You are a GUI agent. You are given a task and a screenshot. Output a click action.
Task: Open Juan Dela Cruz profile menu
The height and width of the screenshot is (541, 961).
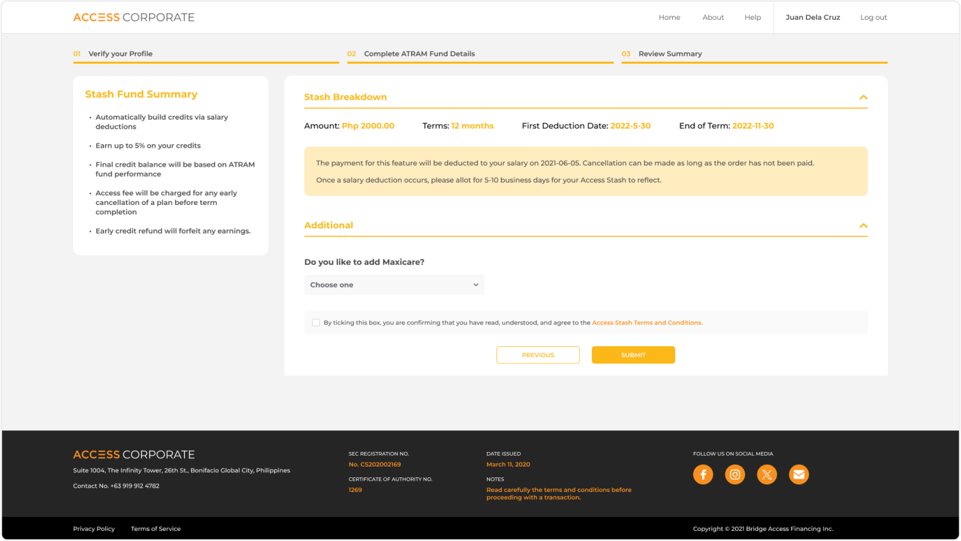click(x=813, y=17)
